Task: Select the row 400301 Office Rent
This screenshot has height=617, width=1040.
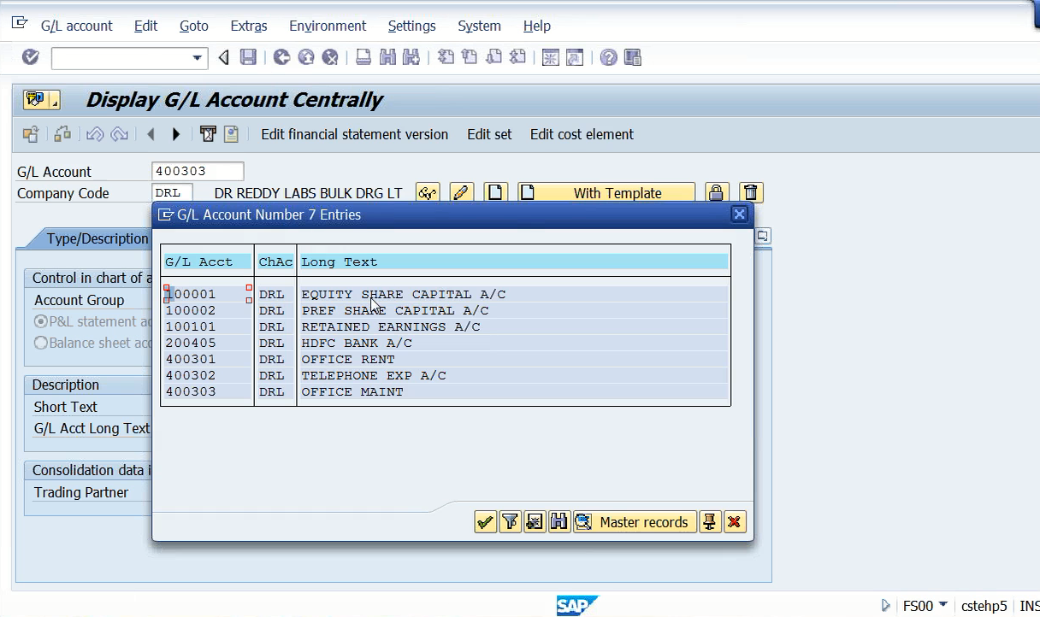Action: click(x=445, y=359)
